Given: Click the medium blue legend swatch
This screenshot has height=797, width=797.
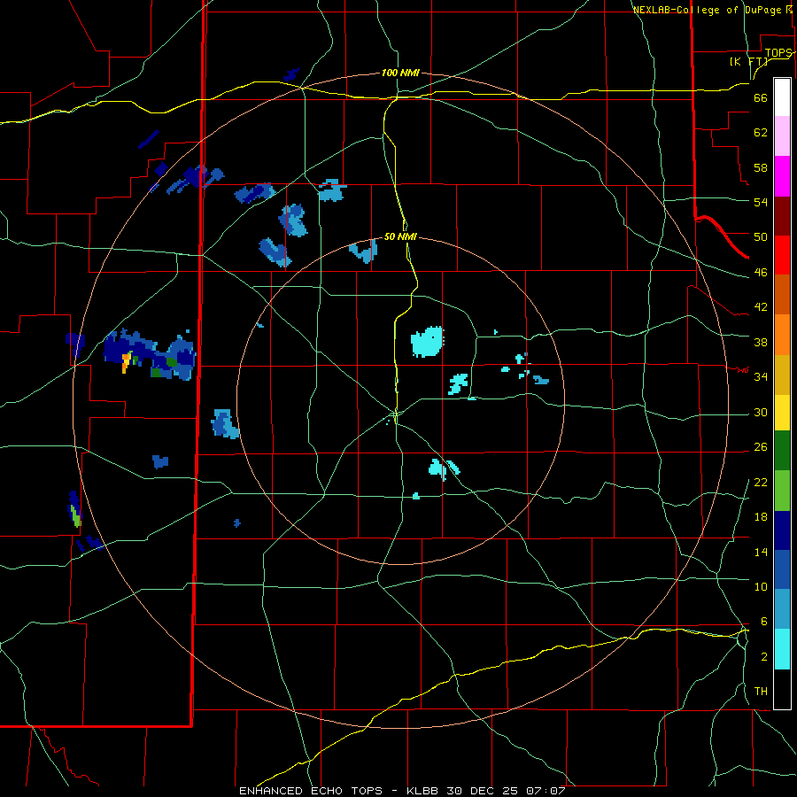Looking at the screenshot, I should pos(782,569).
